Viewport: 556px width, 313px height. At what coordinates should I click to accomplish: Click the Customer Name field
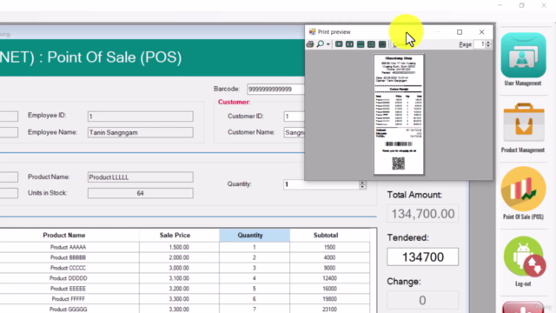pyautogui.click(x=294, y=132)
